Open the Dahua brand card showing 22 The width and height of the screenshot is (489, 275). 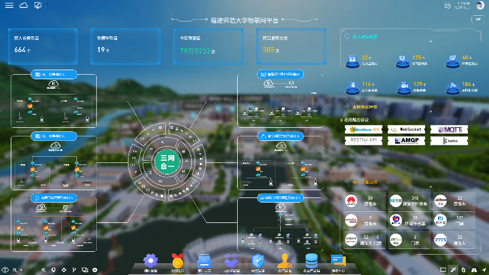pos(454,201)
